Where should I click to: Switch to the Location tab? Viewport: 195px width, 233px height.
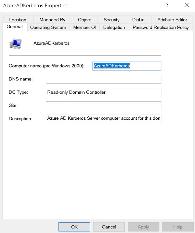[x=18, y=19]
